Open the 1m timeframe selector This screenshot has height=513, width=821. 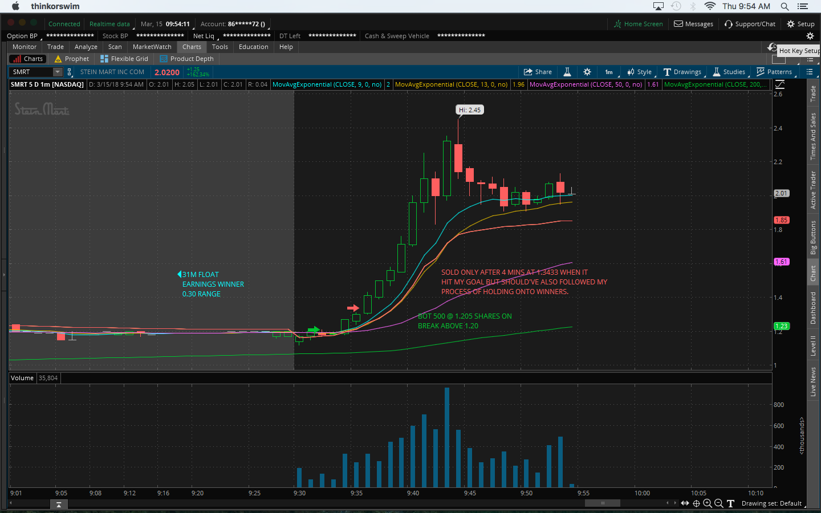pos(609,72)
